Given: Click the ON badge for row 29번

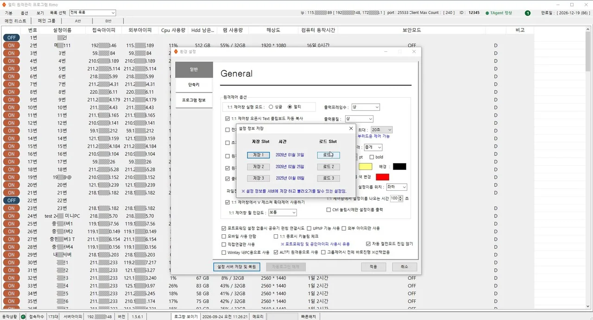Looking at the screenshot, I should point(11,254).
